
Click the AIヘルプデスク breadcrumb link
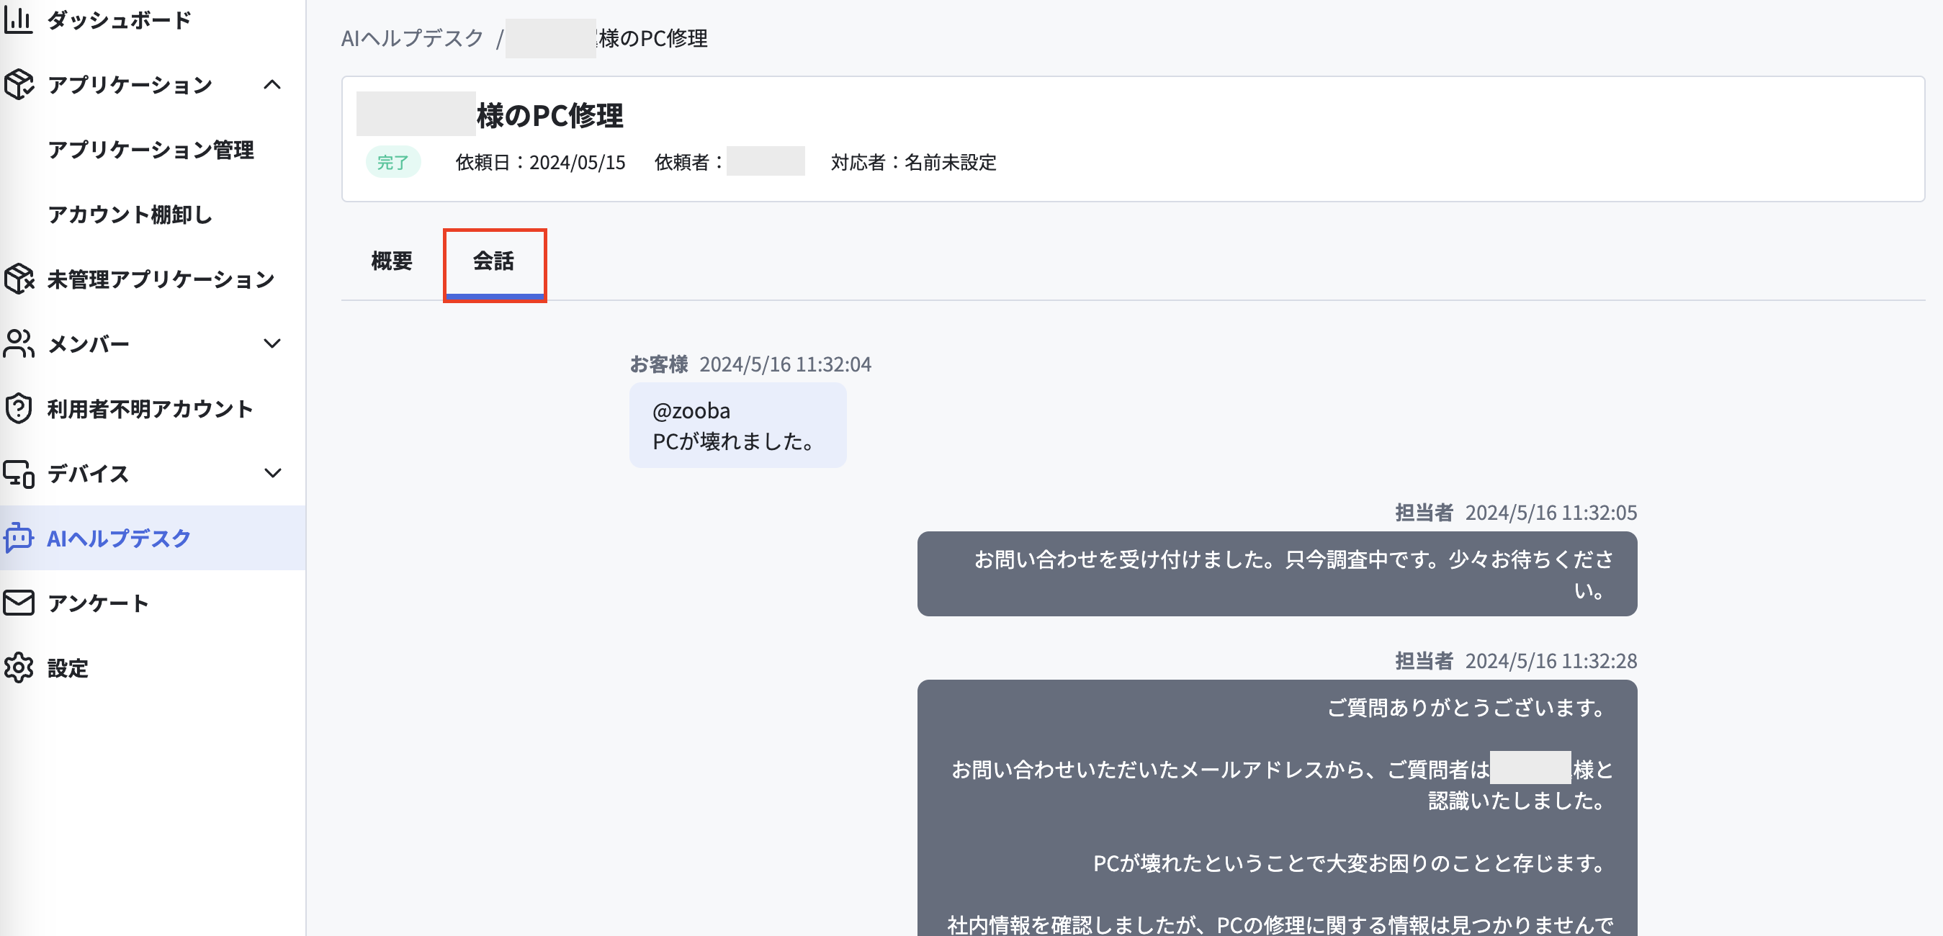click(x=412, y=37)
